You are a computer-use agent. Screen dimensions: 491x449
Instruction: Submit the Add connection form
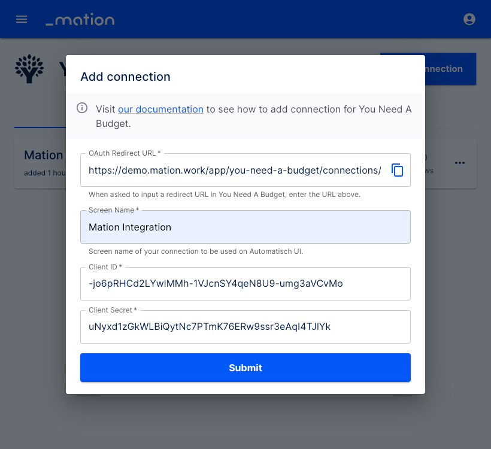coord(245,368)
